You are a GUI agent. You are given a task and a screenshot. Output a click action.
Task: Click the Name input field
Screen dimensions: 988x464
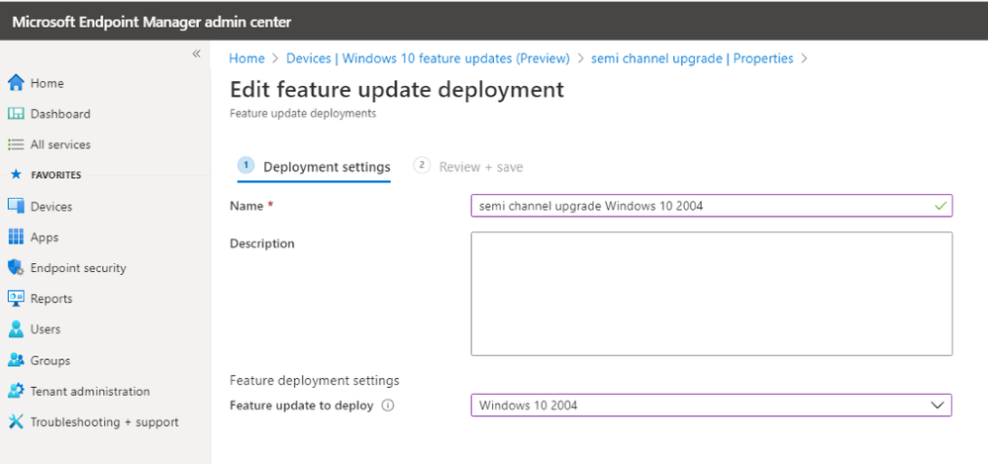[x=703, y=206]
